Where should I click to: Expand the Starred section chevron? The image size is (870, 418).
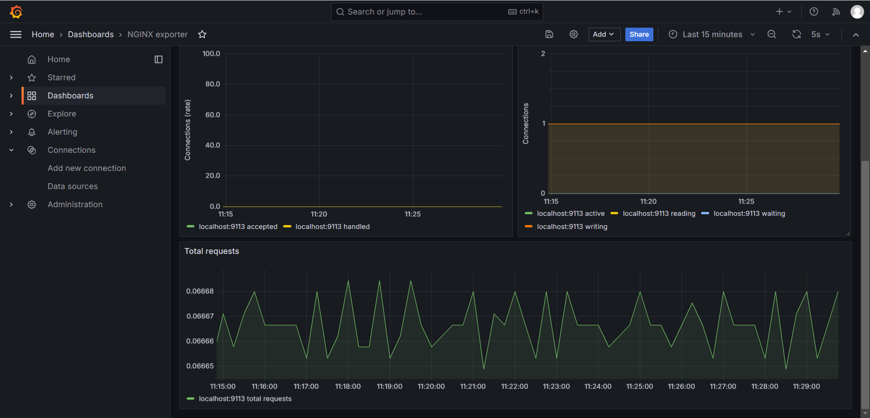(x=11, y=78)
